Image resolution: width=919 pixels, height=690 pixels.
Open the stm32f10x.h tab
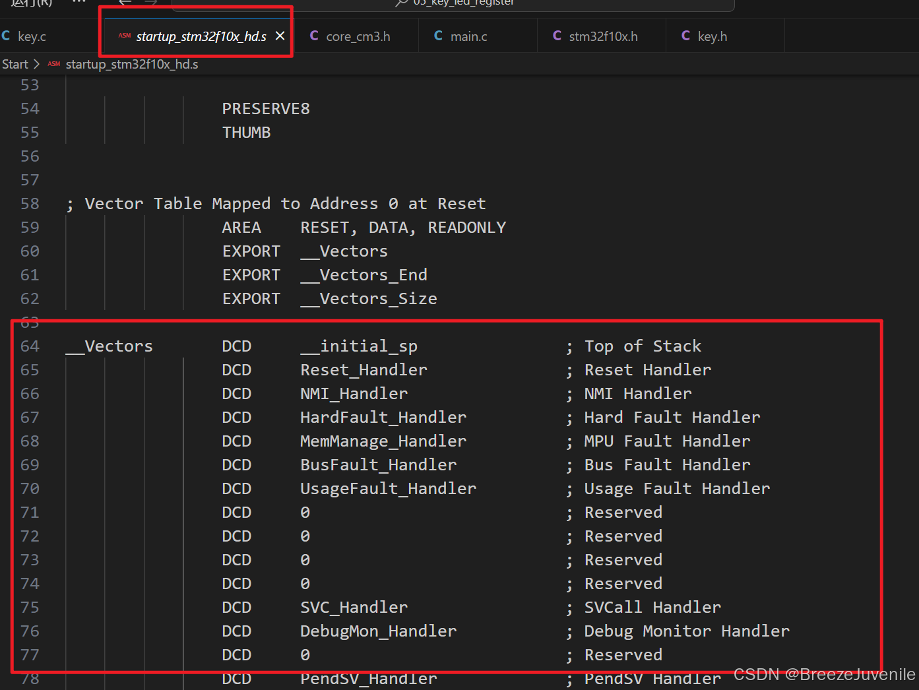point(602,36)
